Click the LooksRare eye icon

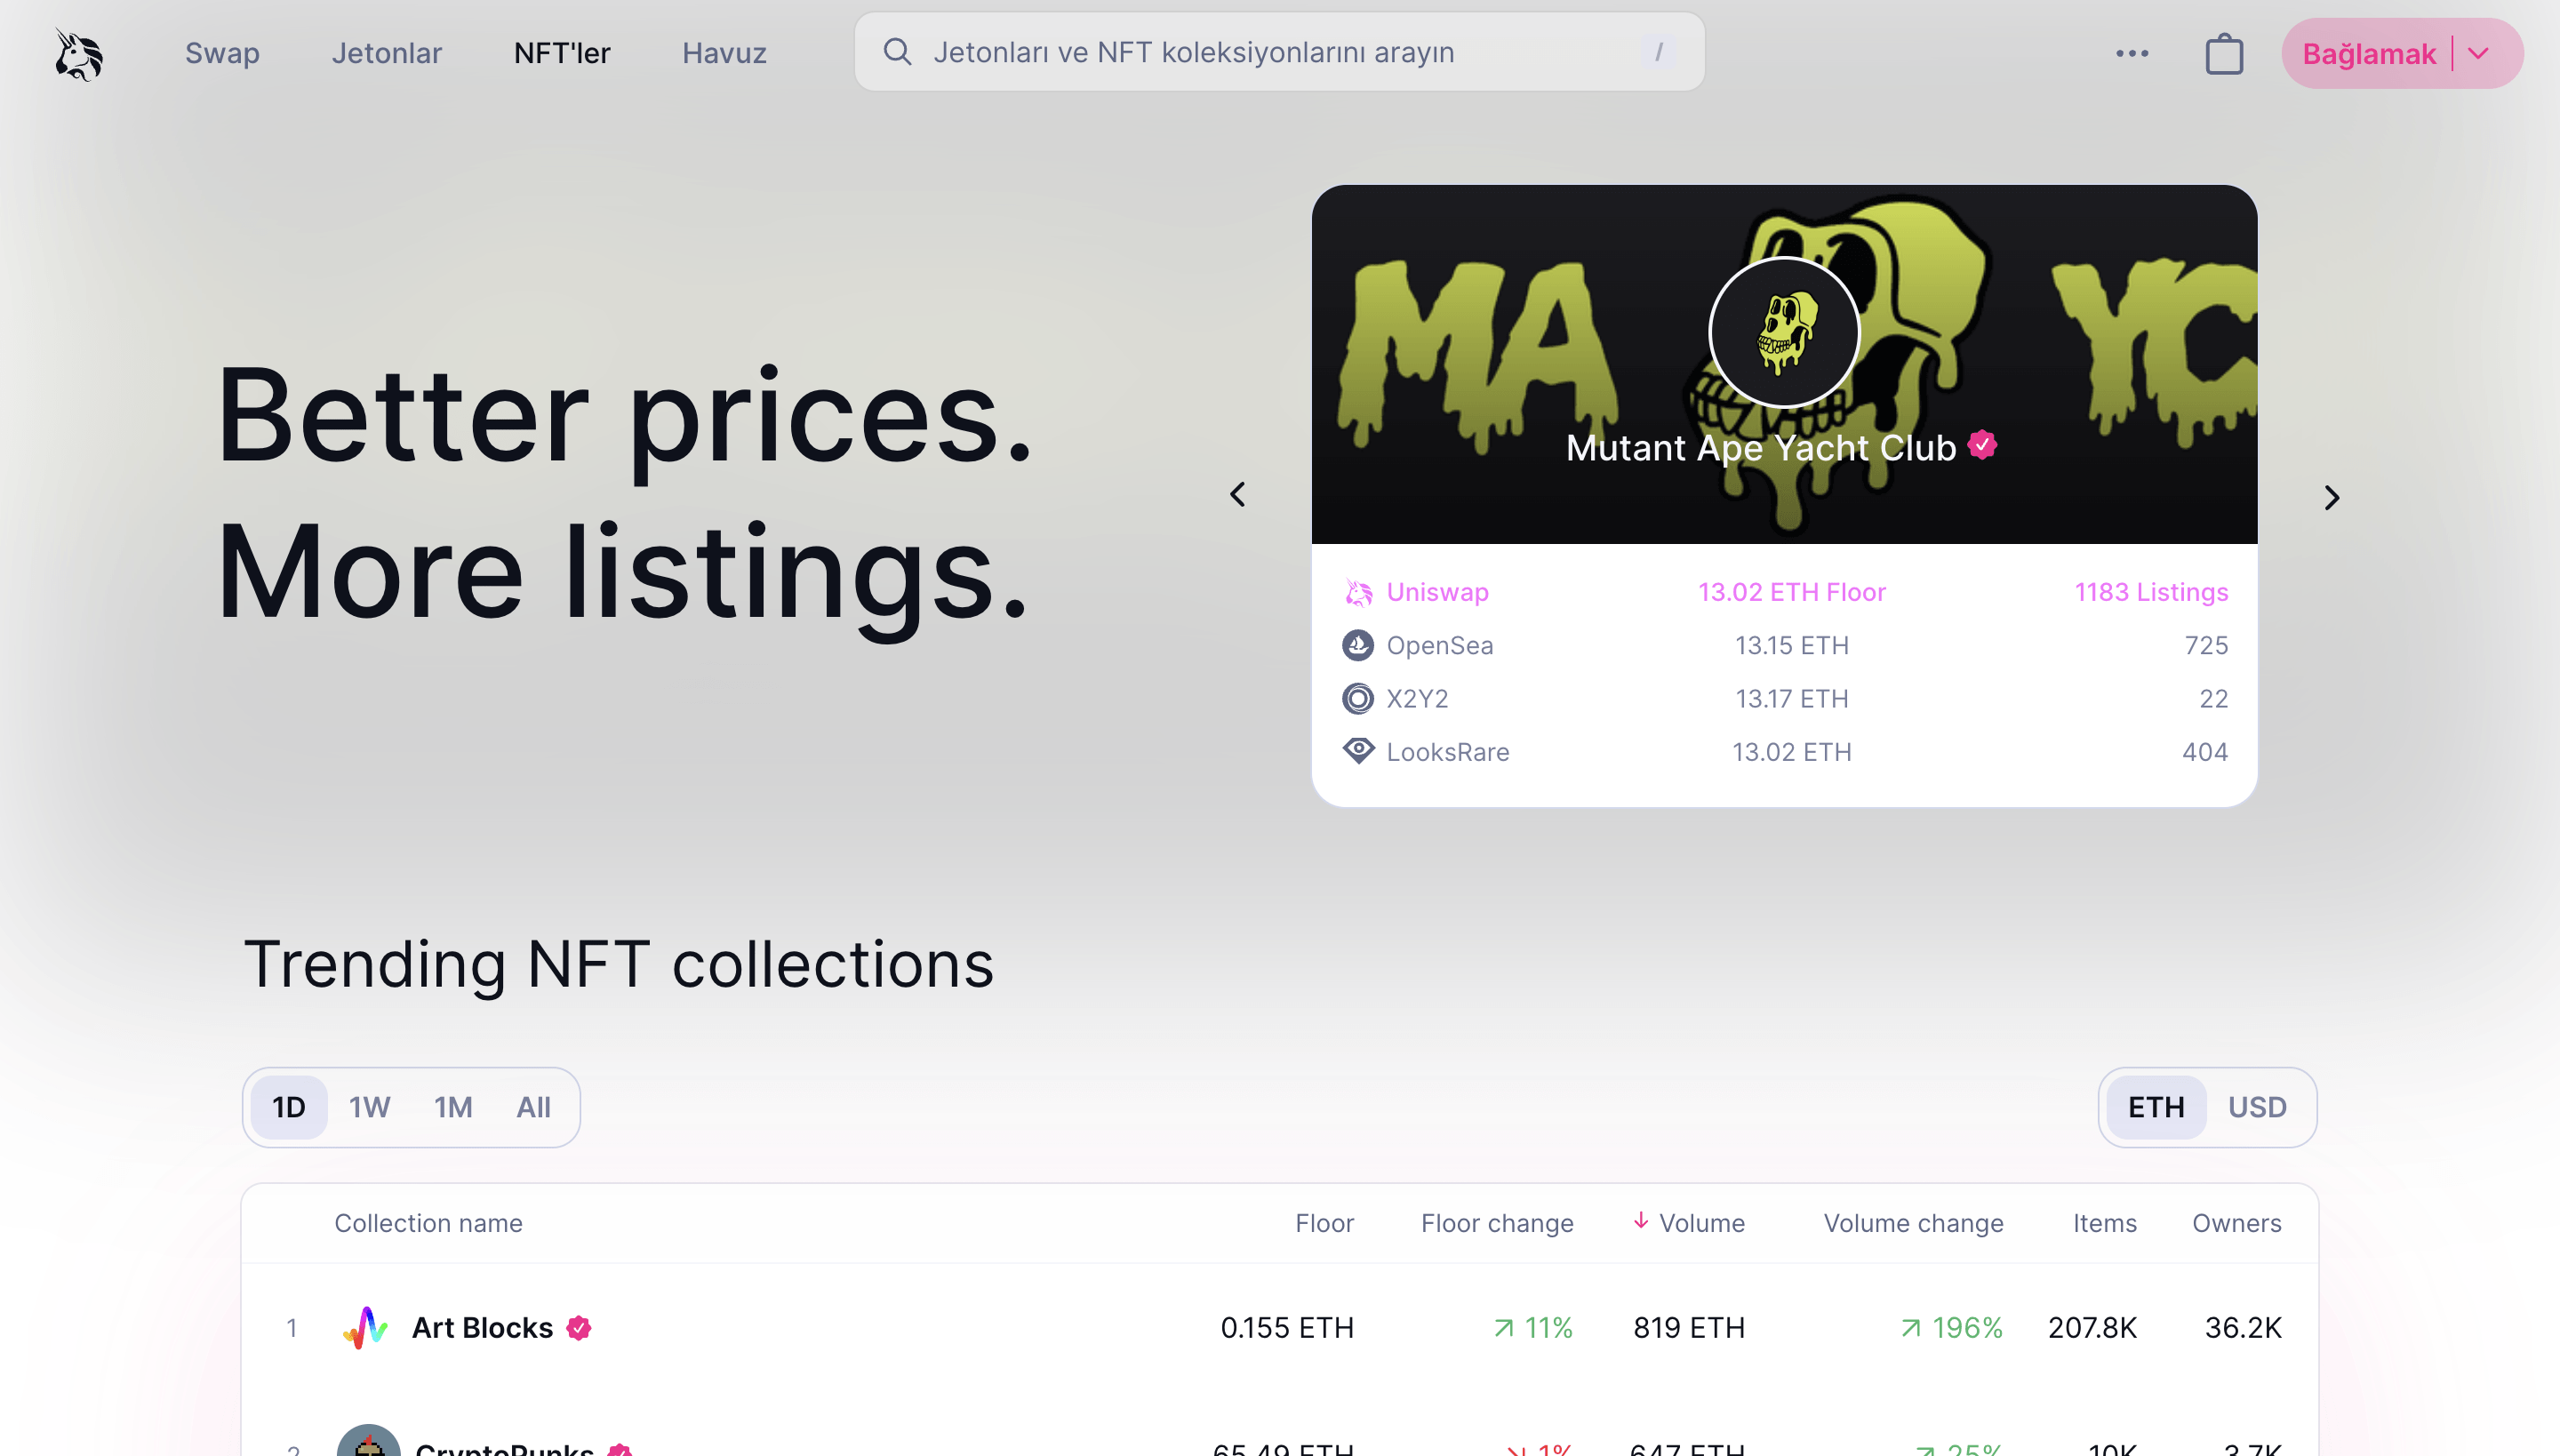click(1357, 751)
